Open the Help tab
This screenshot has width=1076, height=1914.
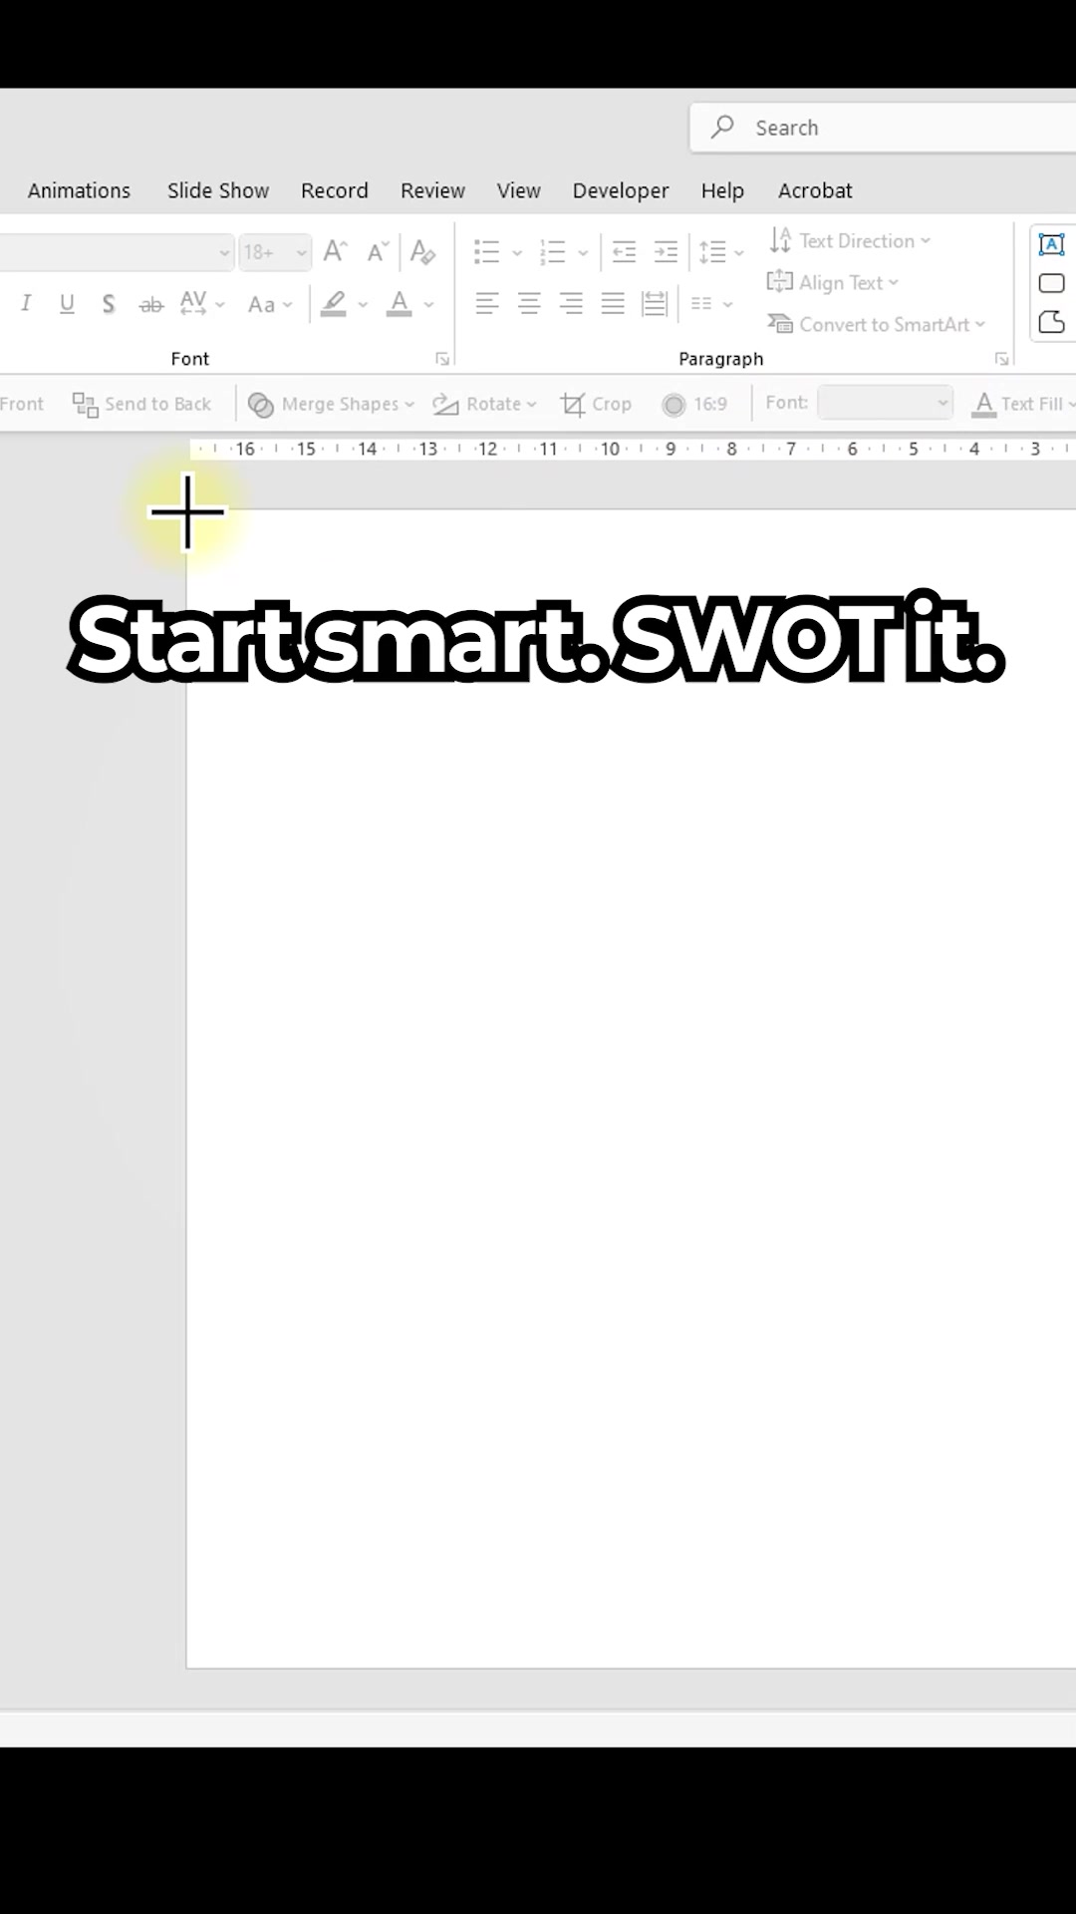click(722, 190)
